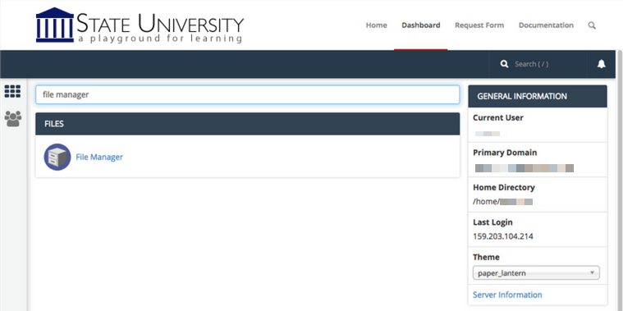623x311 pixels.
Task: Click the 'a playground for learning' tagline
Action: [160, 39]
